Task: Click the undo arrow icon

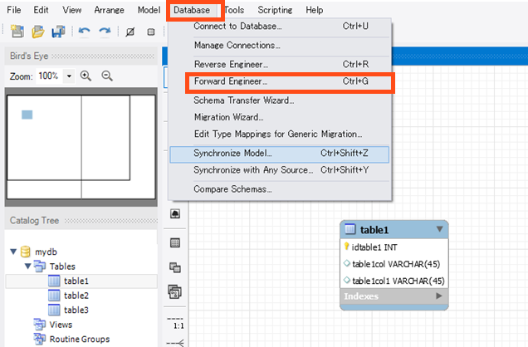Action: [x=84, y=32]
